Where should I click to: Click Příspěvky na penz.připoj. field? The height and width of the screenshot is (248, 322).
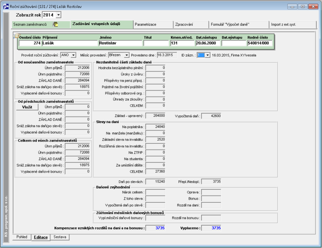coord(155,81)
